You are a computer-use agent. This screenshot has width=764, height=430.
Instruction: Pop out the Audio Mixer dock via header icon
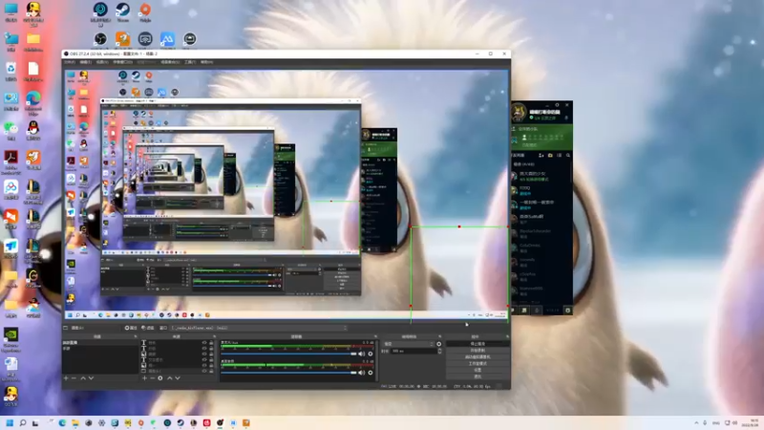375,336
